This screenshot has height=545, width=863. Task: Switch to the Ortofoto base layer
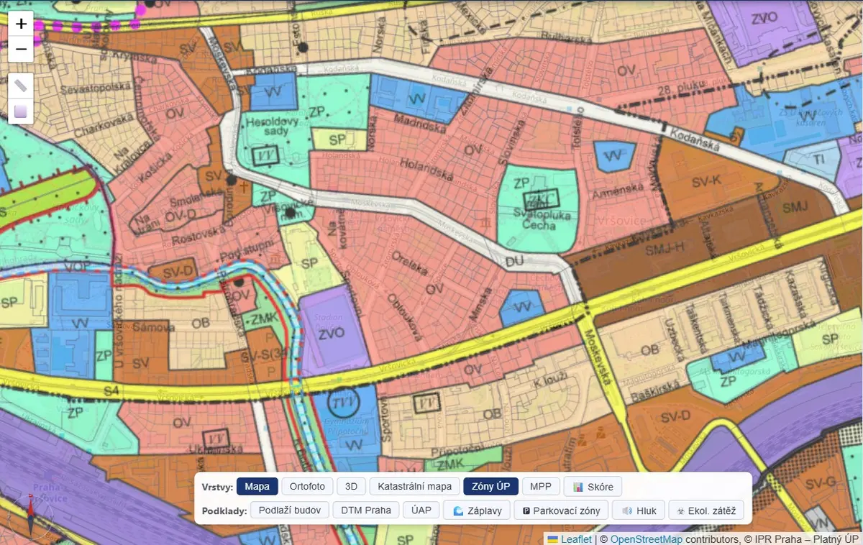307,487
